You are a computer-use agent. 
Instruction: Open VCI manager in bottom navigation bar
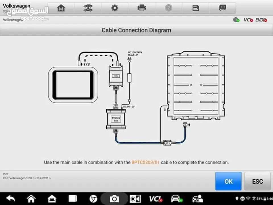point(156,199)
